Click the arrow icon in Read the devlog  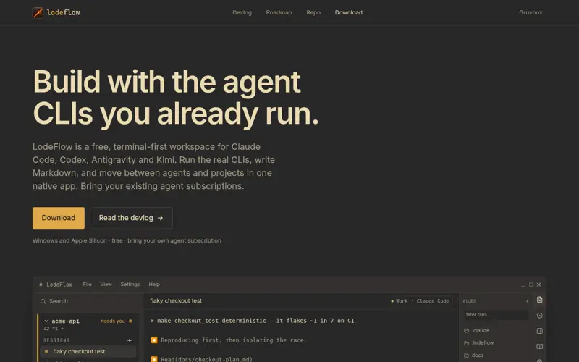pyautogui.click(x=160, y=218)
